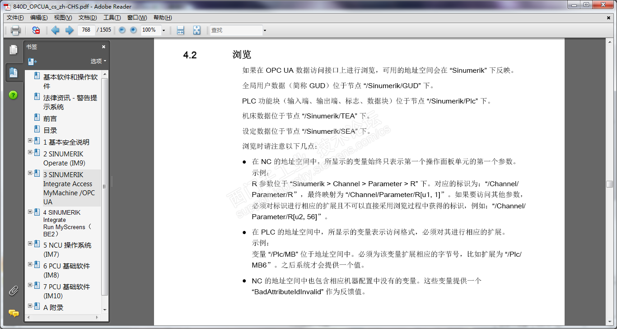Expand the 6 PCU 基础软件 (IM8) bookmark
The width and height of the screenshot is (617, 329).
click(30, 264)
